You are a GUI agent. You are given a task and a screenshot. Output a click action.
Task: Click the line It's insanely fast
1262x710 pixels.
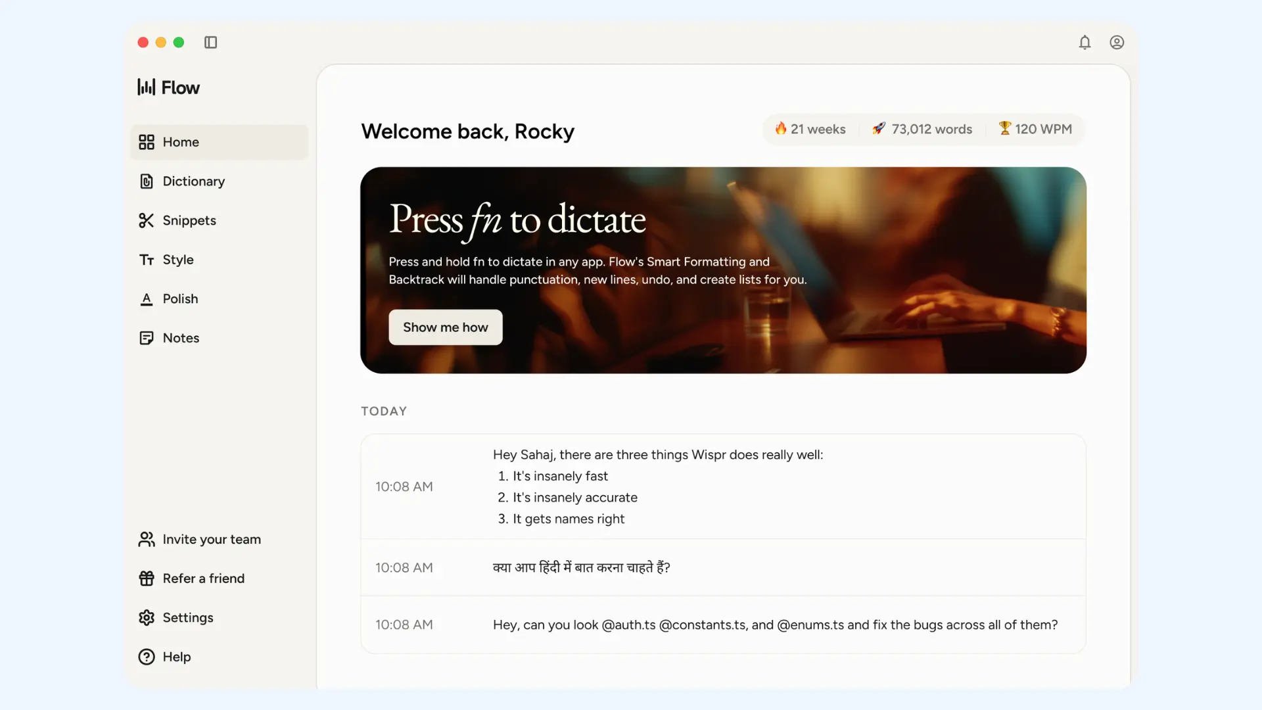click(560, 476)
